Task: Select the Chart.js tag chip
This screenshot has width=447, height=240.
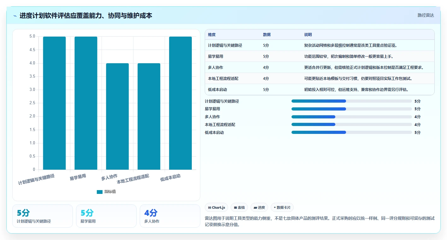Action: [217, 207]
